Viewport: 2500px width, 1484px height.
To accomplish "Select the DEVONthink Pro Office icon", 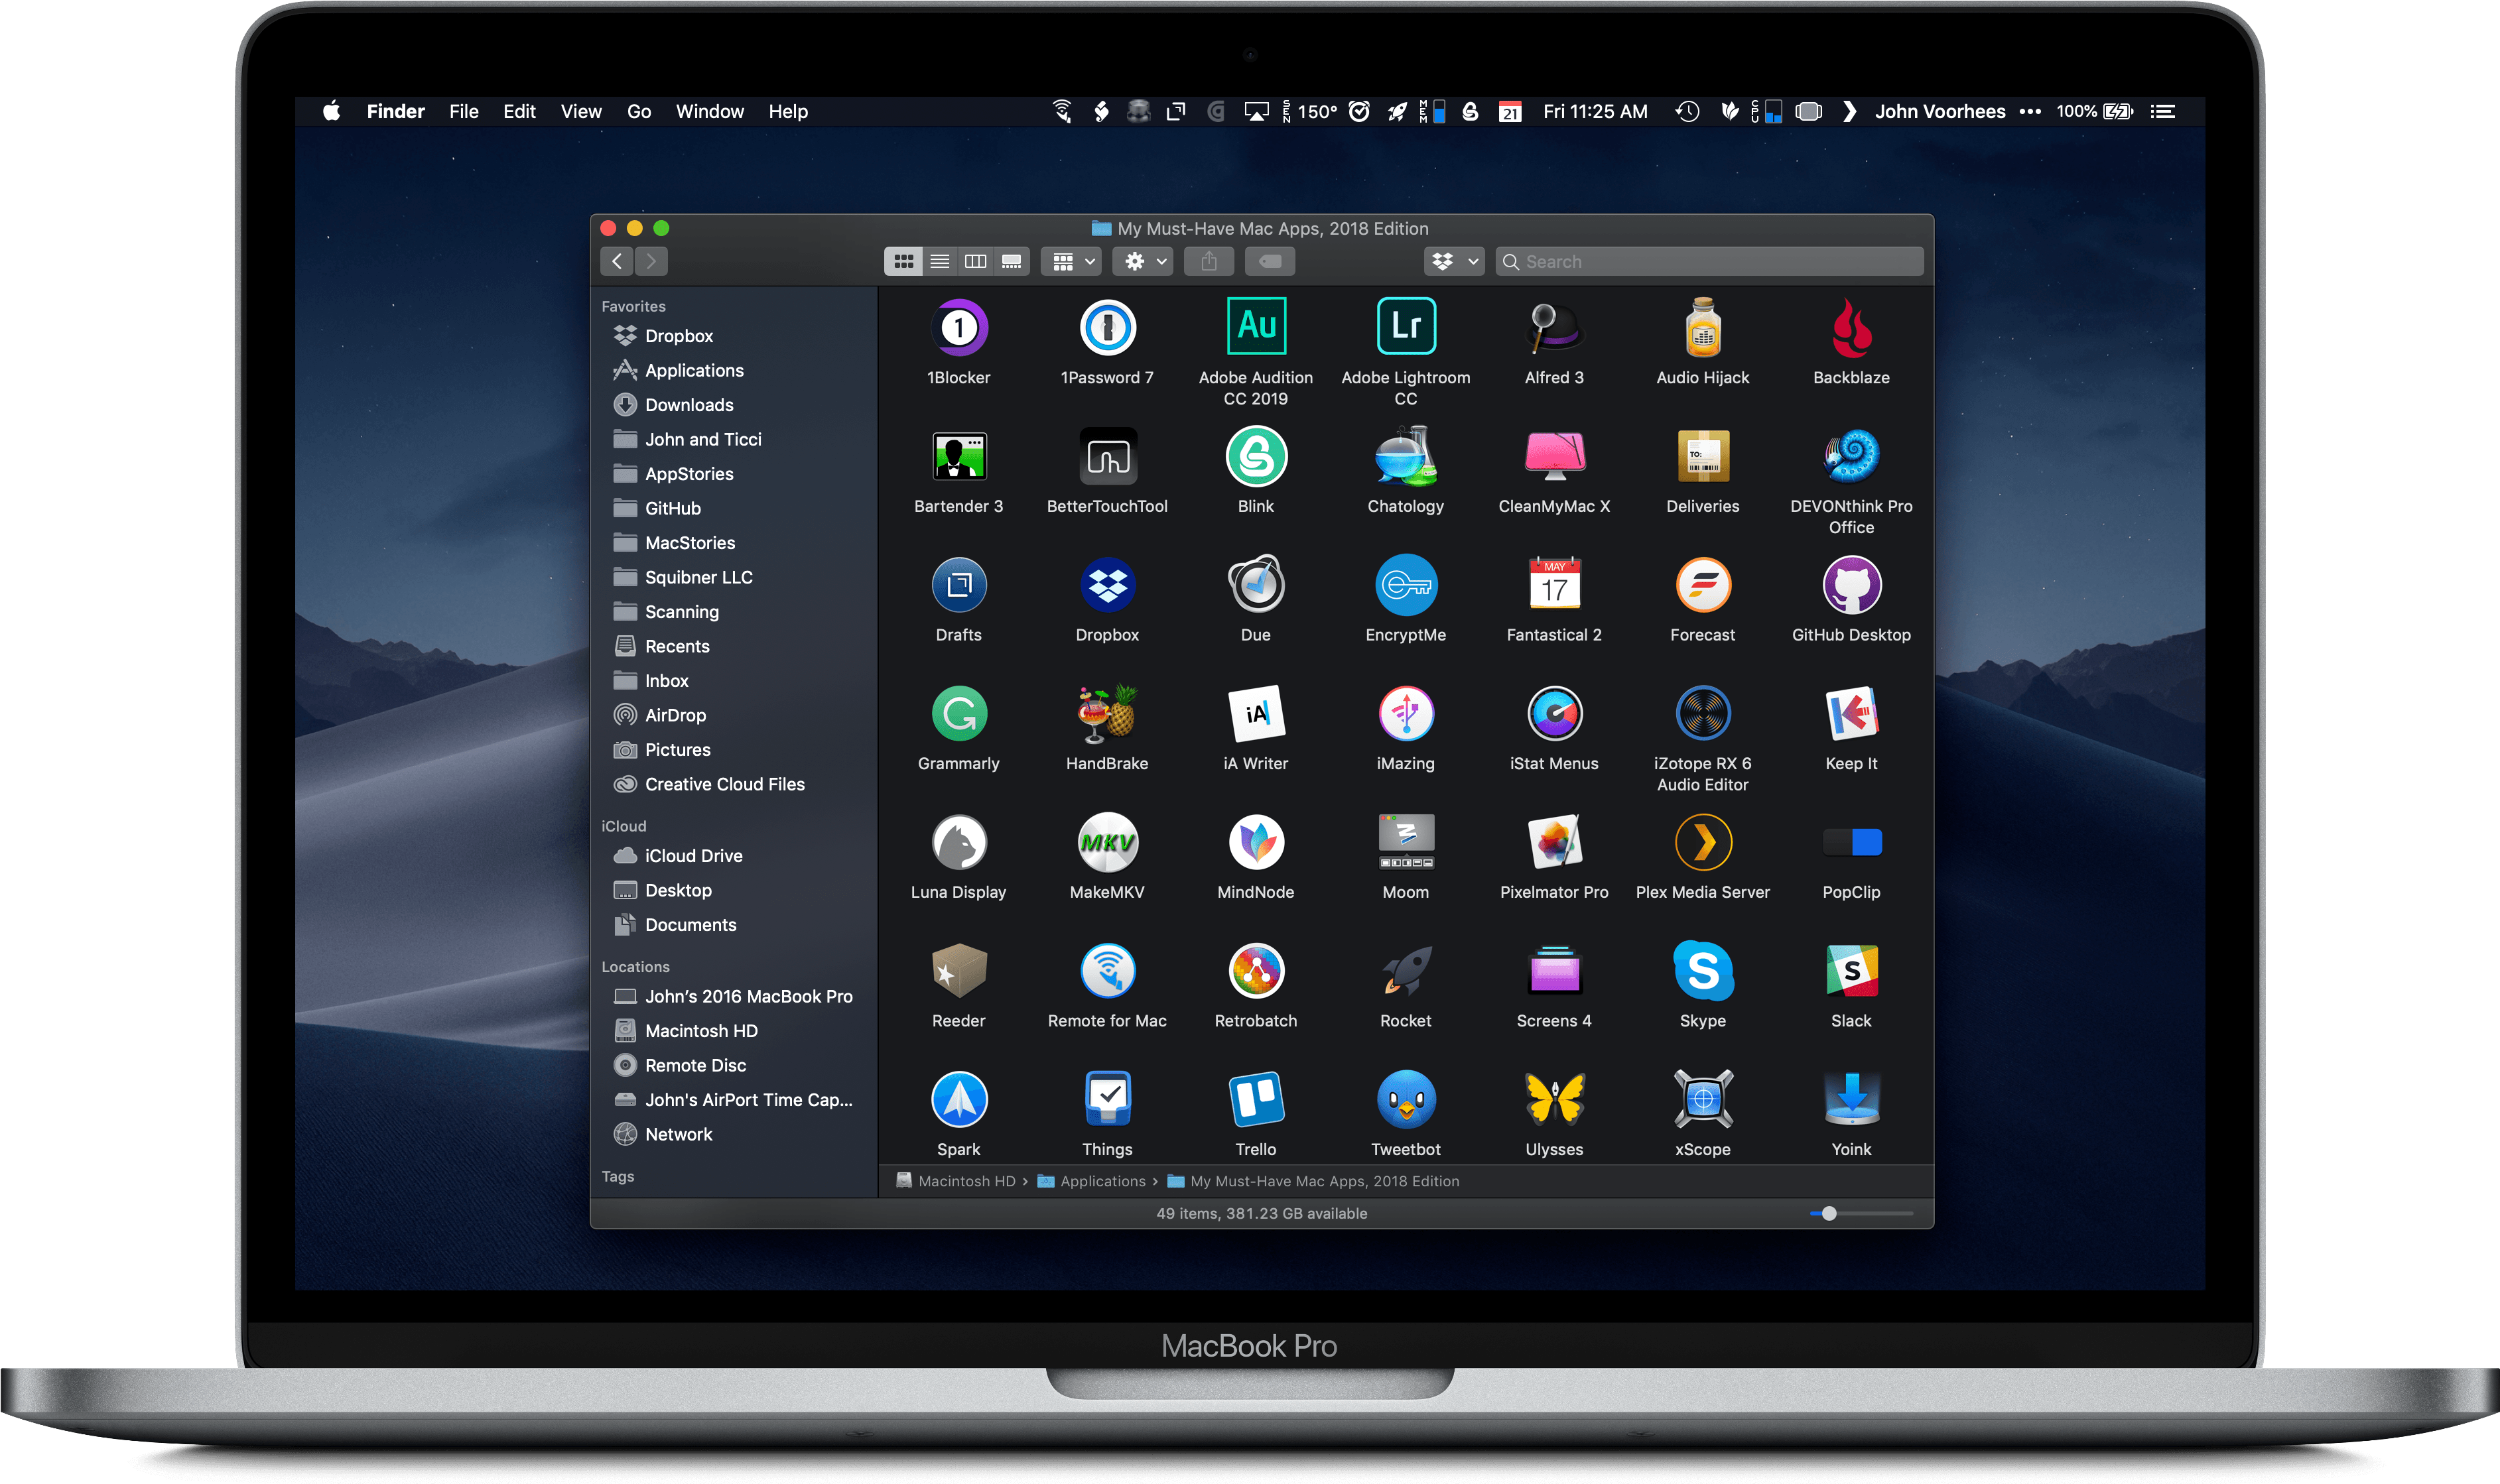I will tap(1851, 456).
